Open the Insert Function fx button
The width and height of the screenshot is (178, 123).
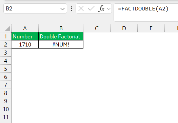pyautogui.click(x=101, y=8)
